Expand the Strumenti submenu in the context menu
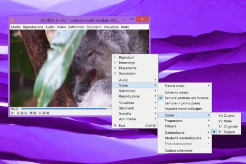The image size is (246, 164). (135, 108)
